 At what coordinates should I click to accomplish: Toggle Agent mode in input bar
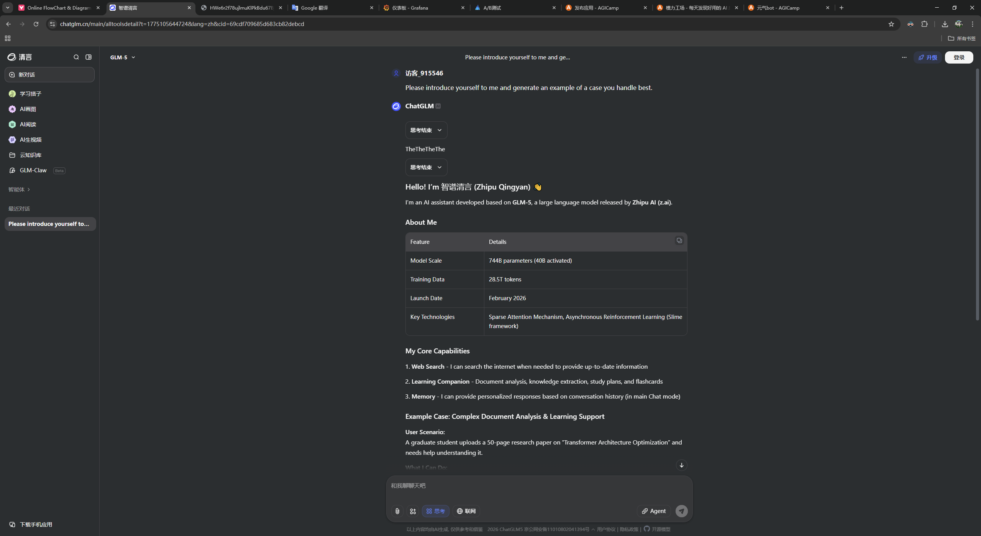coord(654,511)
